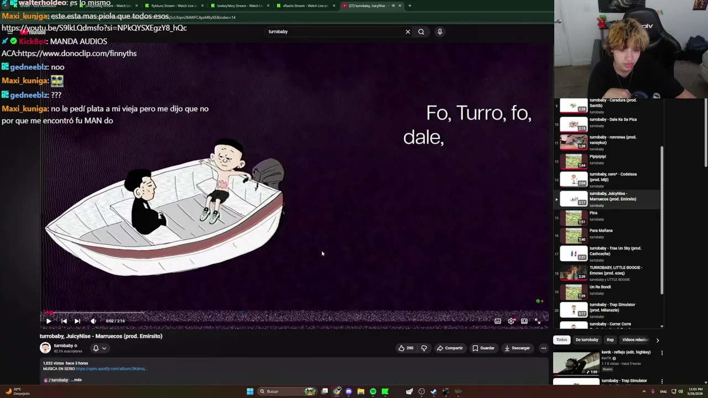
Task: Select Para Mañana playlist video
Action: [x=608, y=235]
